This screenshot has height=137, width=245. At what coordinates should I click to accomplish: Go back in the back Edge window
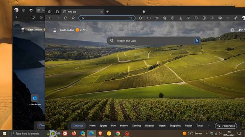(17, 17)
